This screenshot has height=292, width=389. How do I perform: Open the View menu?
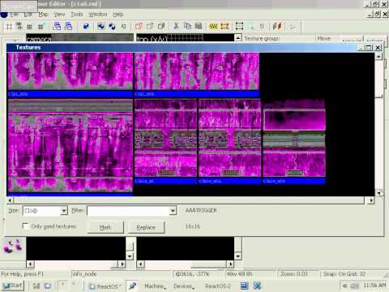(x=59, y=14)
